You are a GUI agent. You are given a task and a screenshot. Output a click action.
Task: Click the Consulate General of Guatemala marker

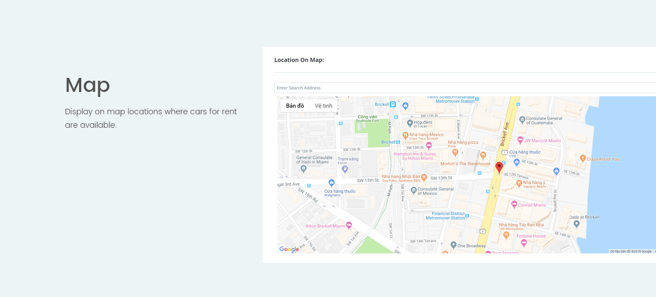point(522,120)
